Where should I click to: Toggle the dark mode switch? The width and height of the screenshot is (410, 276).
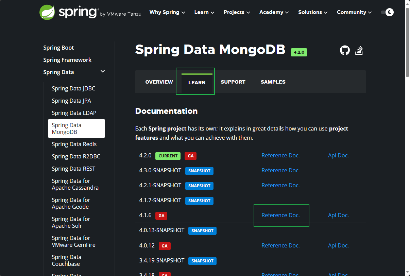387,12
